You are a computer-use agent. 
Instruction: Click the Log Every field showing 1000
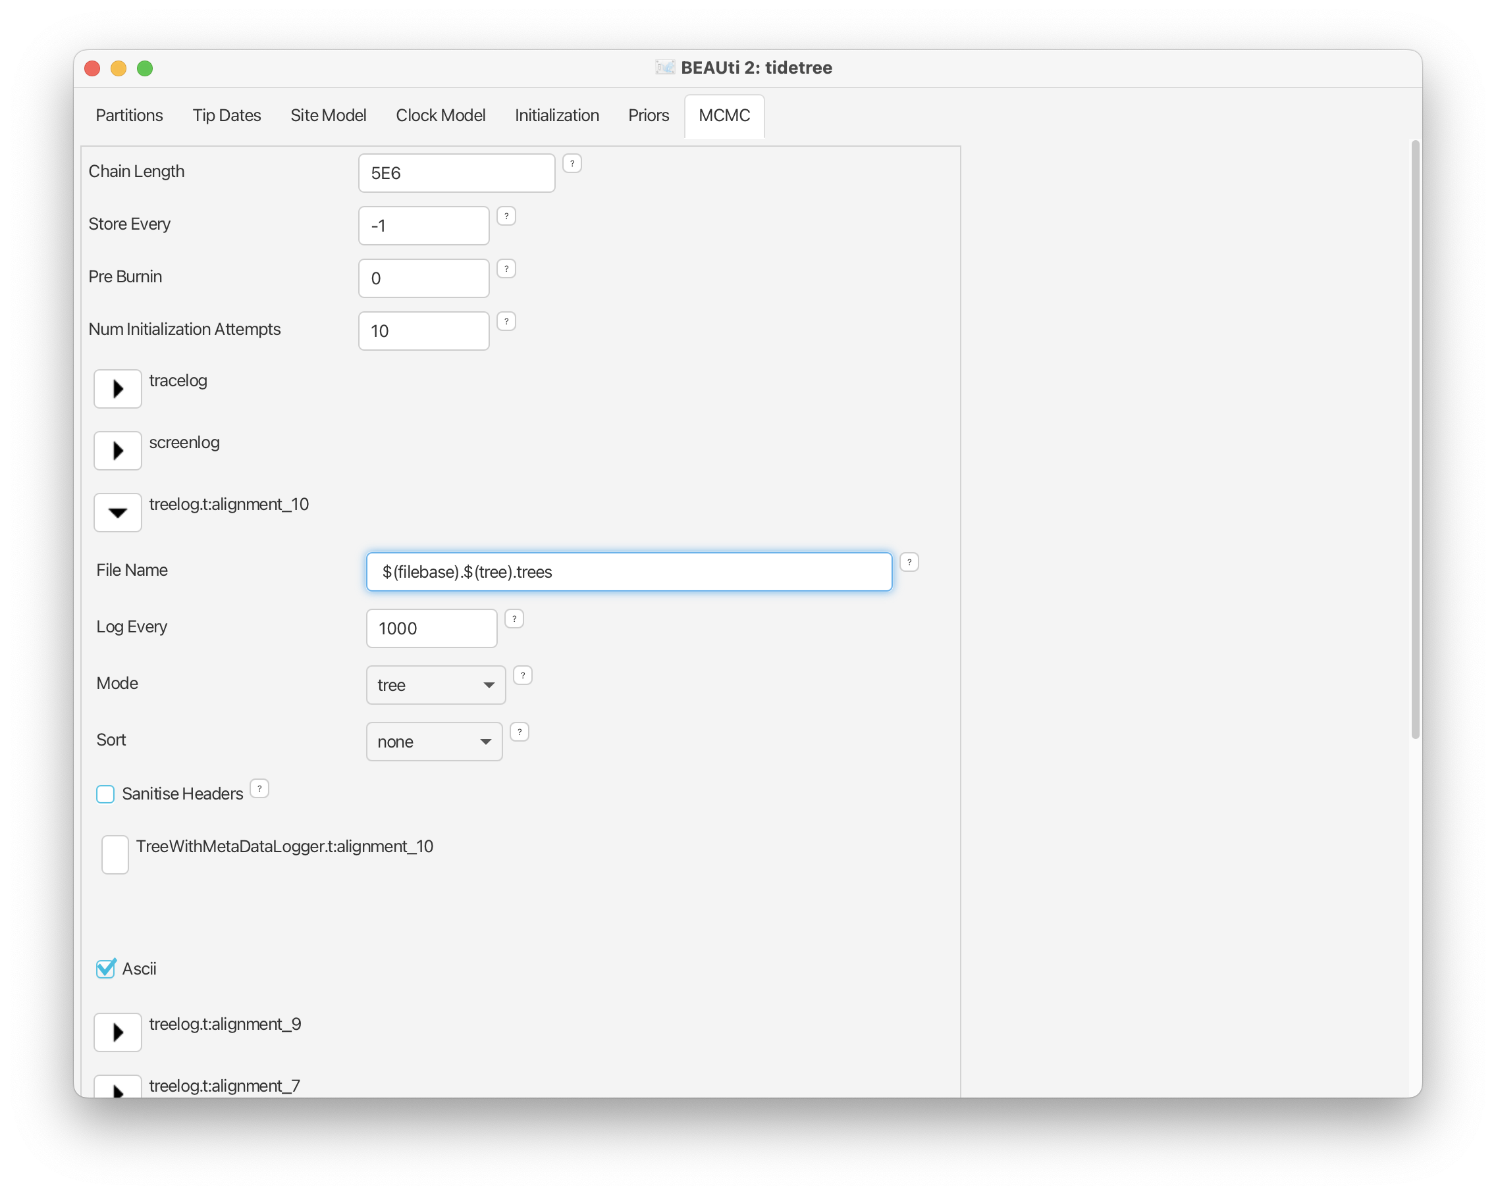[431, 629]
